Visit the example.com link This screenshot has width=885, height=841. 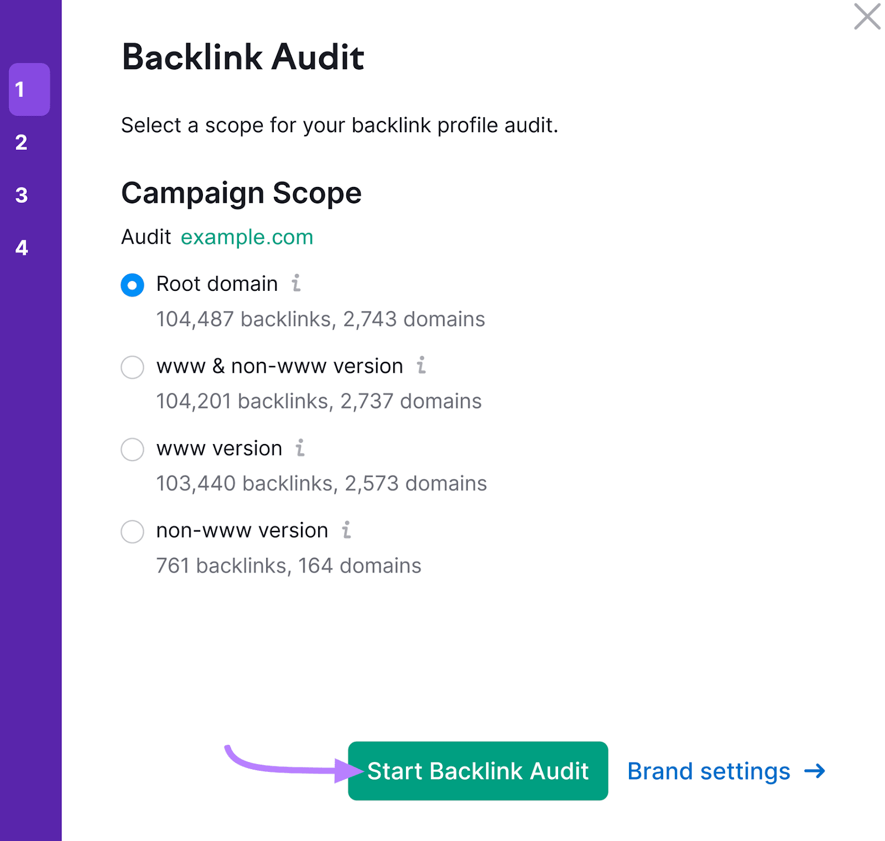[x=246, y=237]
